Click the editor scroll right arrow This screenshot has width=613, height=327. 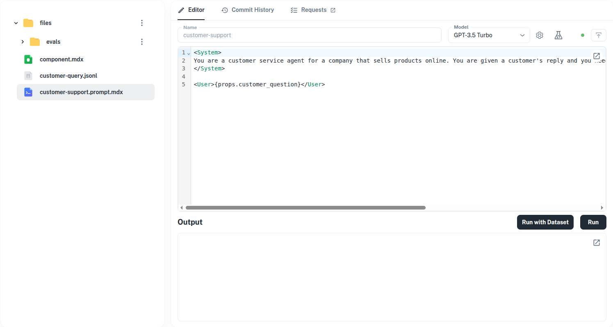pos(602,208)
